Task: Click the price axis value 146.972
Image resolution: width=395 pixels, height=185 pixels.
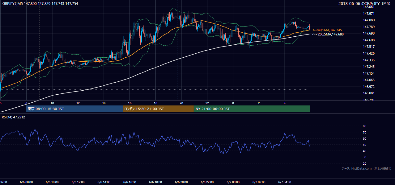Action: pos(369,87)
